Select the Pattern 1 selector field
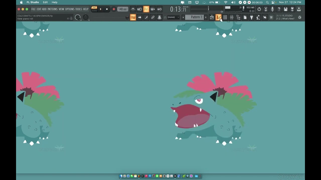Screen dimensions: 321x180 195,17
